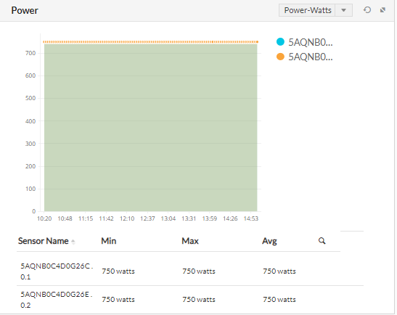This screenshot has width=397, height=315.
Task: Click the Power widget title
Action: [25, 10]
